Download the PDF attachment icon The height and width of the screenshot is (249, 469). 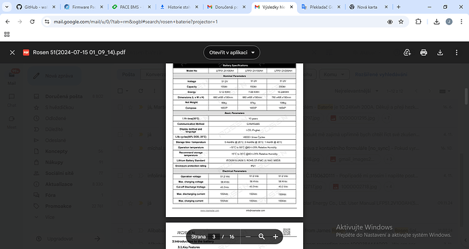(440, 52)
